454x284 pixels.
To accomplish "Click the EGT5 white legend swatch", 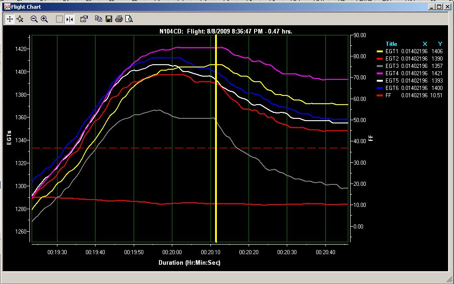I will pyautogui.click(x=380, y=81).
